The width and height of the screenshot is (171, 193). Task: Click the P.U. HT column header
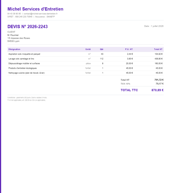(129, 49)
